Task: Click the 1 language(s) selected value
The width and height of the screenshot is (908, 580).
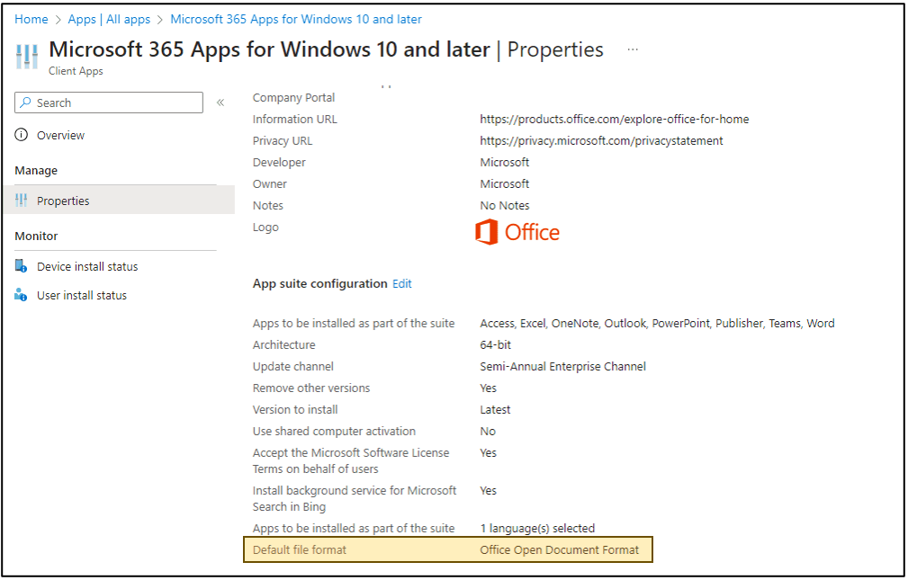Action: pyautogui.click(x=537, y=528)
